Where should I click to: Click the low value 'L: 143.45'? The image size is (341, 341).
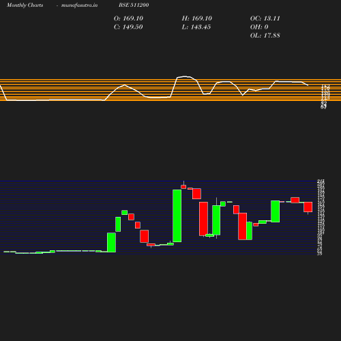(196, 27)
